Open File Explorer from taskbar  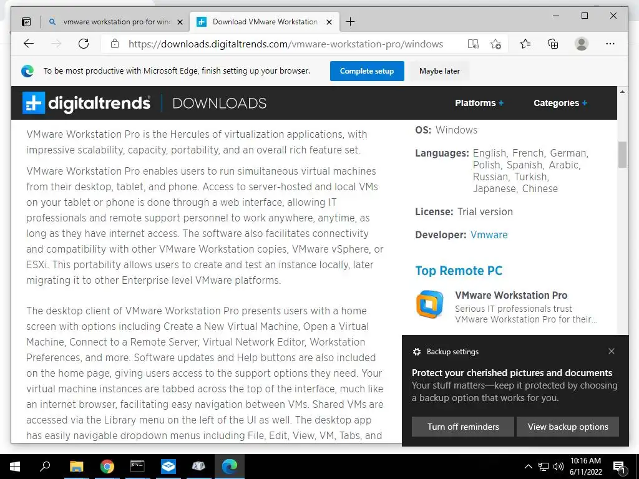pyautogui.click(x=76, y=467)
